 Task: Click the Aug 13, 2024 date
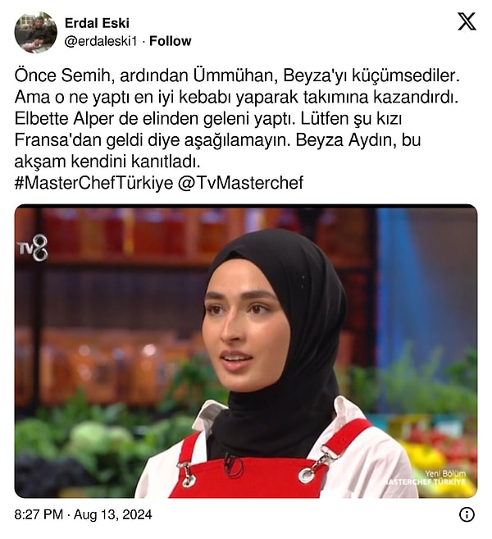[x=112, y=514]
